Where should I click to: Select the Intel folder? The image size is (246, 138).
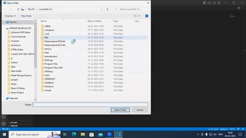tap(47, 53)
